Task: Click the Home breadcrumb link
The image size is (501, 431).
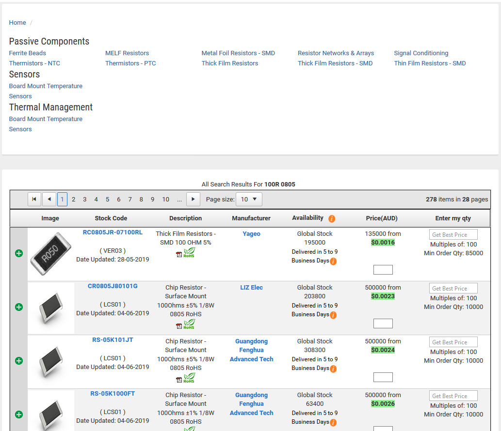Action: coord(17,22)
